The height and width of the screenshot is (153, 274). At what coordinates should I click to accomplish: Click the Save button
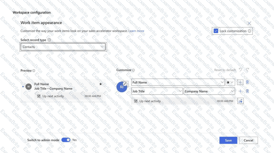(x=228, y=140)
